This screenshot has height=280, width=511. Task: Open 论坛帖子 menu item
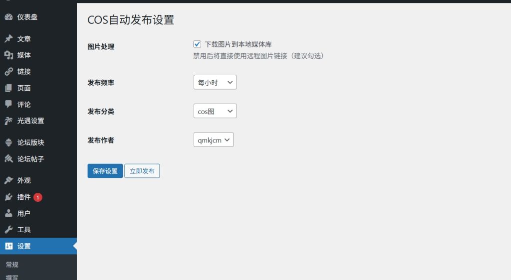(x=38, y=159)
